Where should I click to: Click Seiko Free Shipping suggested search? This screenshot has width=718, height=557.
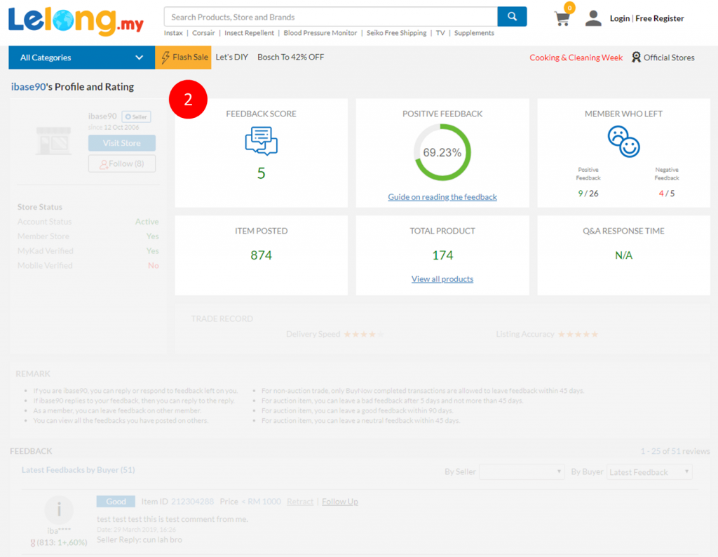pyautogui.click(x=396, y=33)
